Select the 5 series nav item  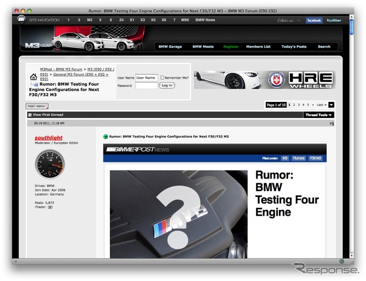pos(101,20)
